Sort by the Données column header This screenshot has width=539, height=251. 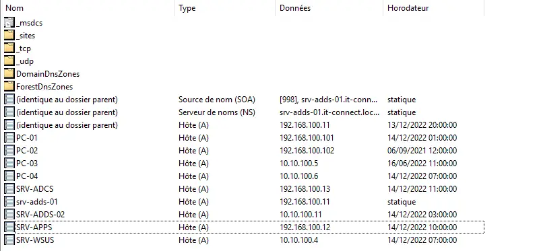[329, 8]
